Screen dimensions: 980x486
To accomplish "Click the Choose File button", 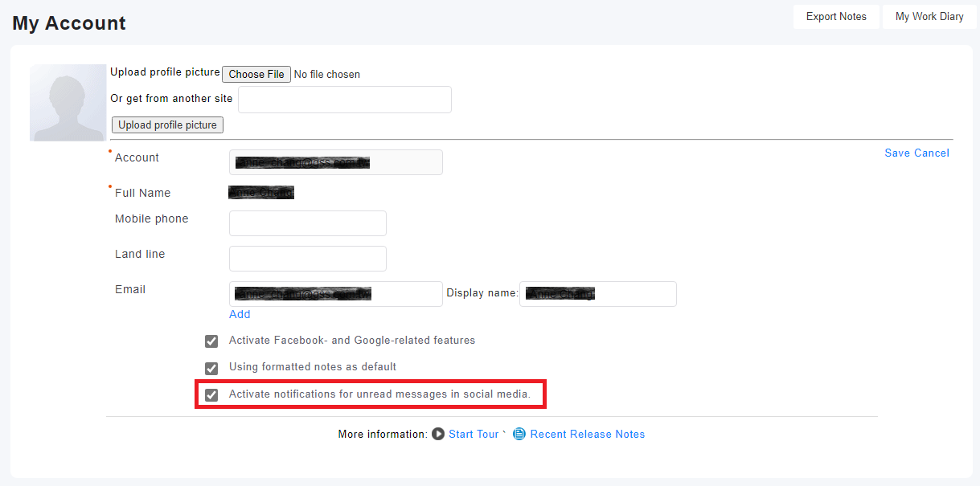I will tap(256, 74).
